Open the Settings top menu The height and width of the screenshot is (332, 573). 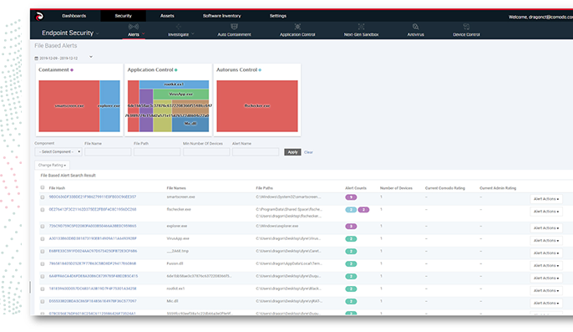(277, 16)
